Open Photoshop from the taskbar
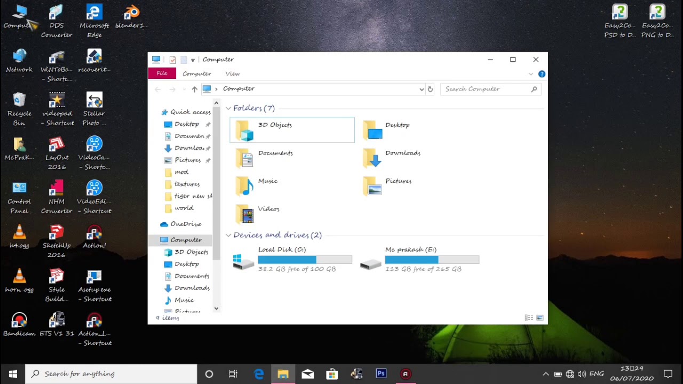The image size is (683, 384). click(381, 374)
